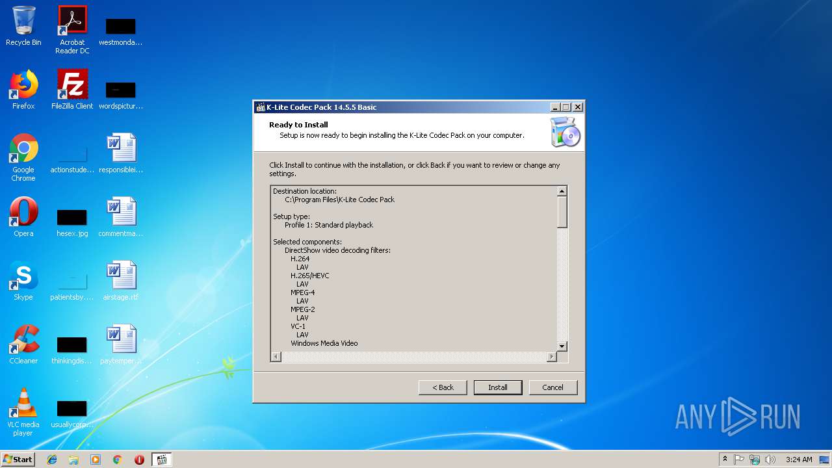Screen dimensions: 832x468
Task: Select the patientsby... desktop file
Action: pyautogui.click(x=72, y=286)
